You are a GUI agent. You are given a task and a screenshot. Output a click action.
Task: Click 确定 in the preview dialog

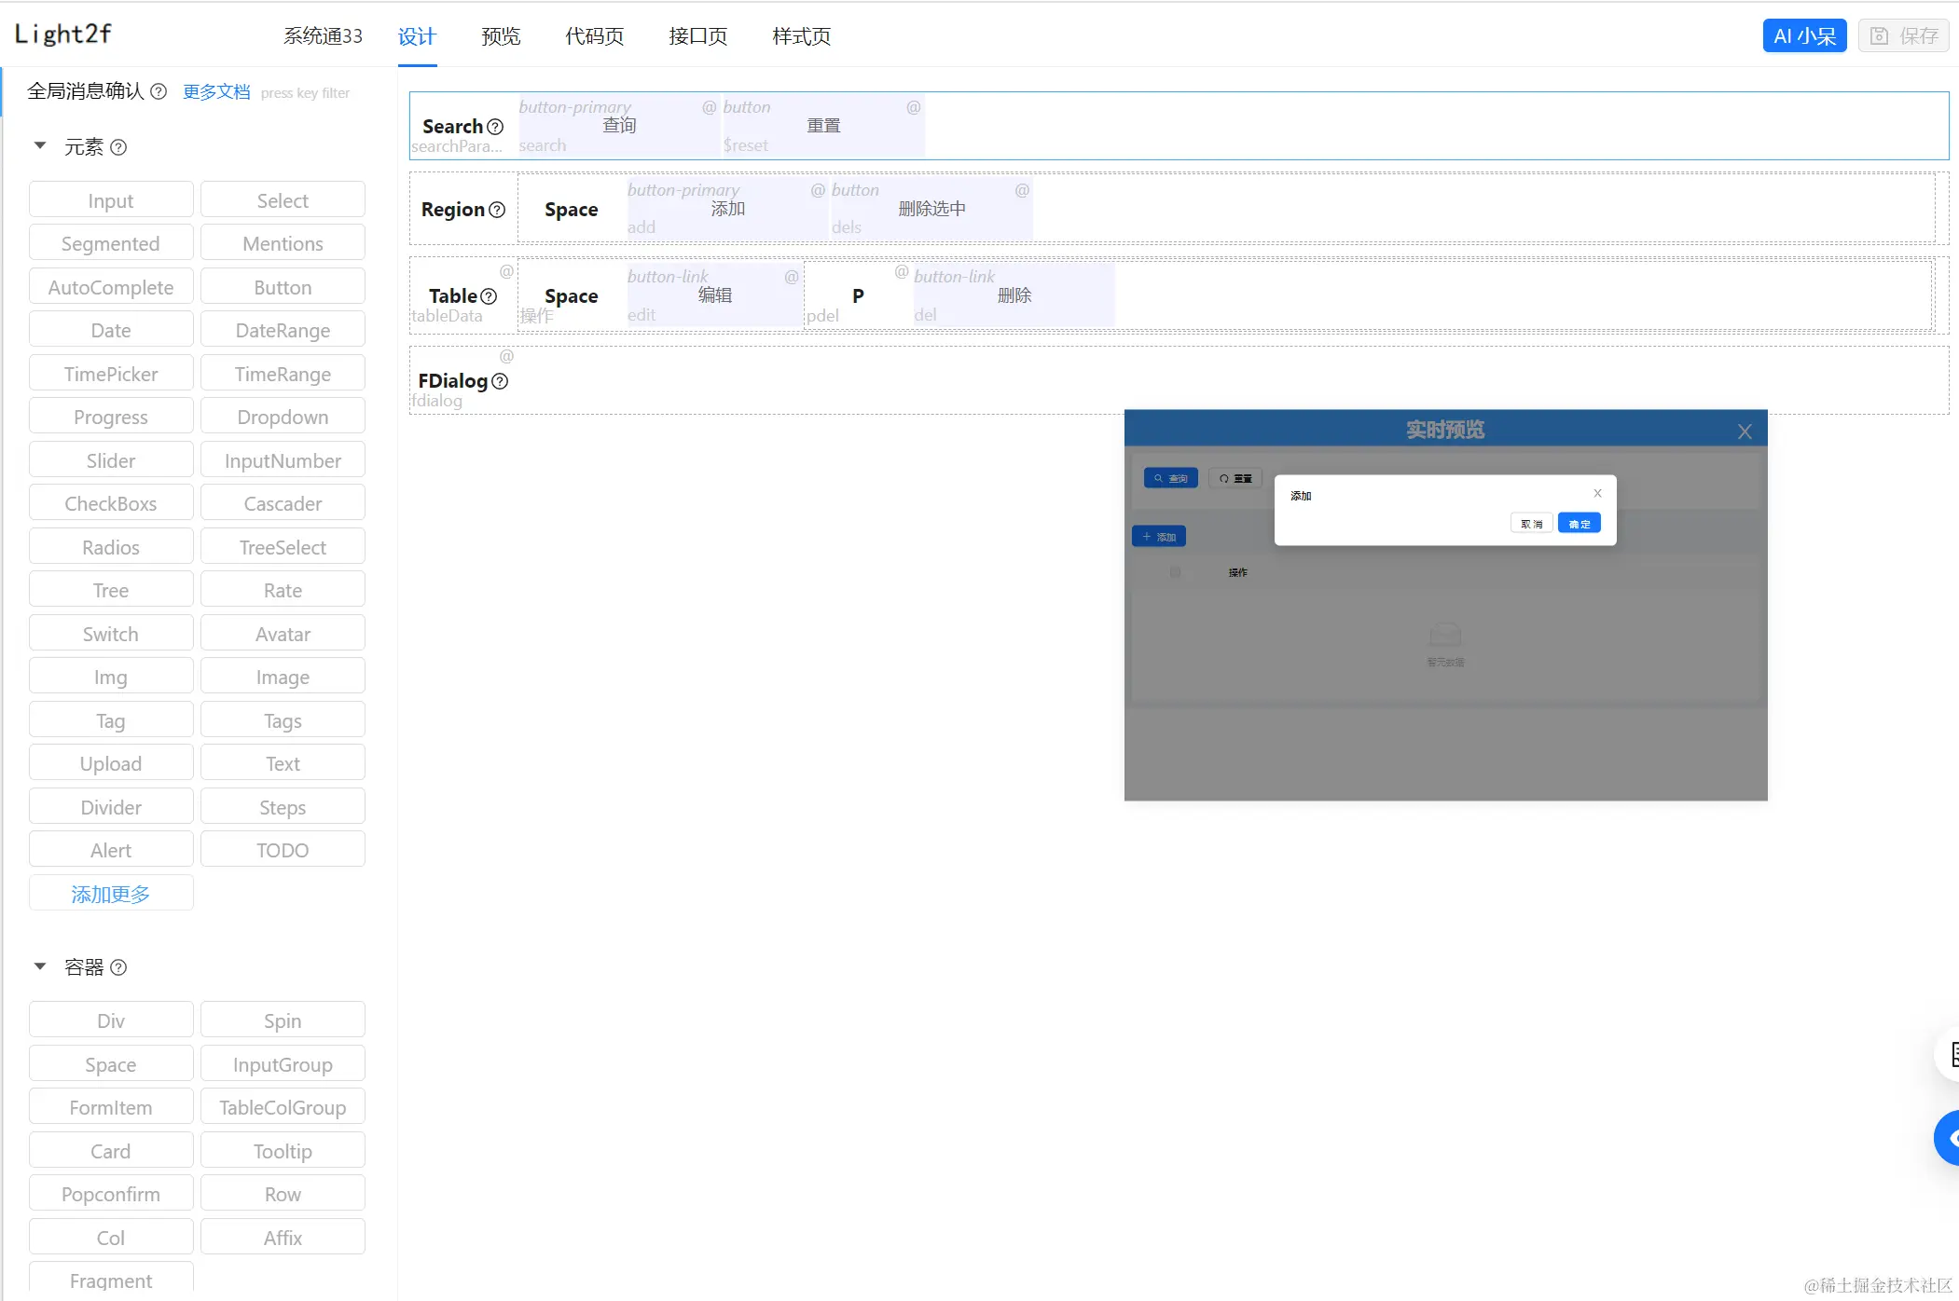[1579, 524]
